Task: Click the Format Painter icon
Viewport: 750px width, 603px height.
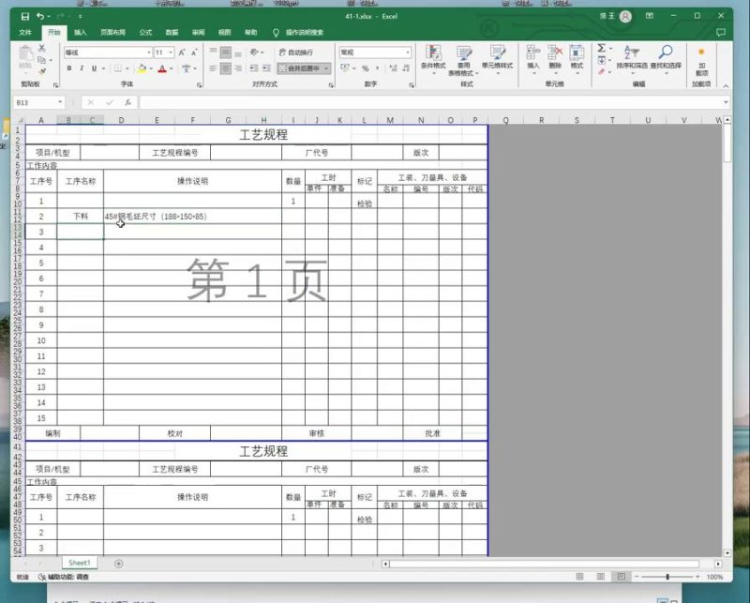Action: [42, 72]
